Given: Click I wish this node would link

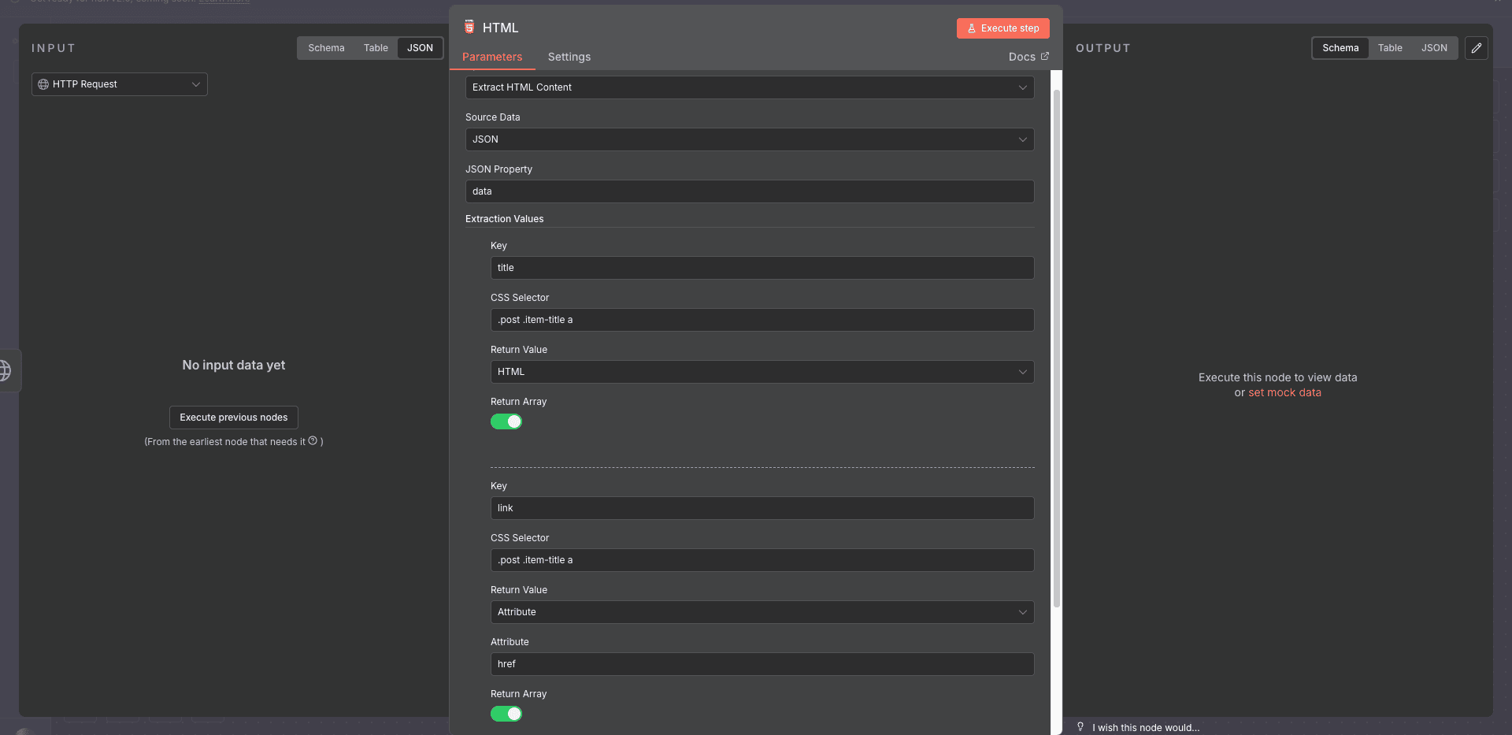Looking at the screenshot, I should pyautogui.click(x=1146, y=728).
